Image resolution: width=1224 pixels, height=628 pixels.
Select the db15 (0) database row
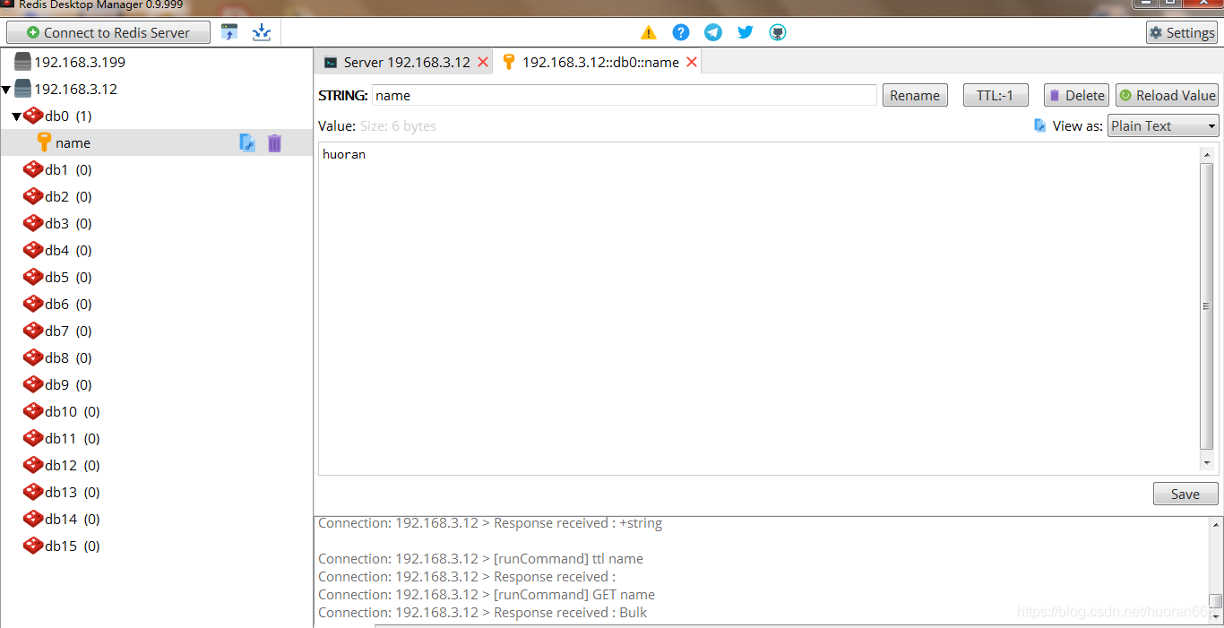click(x=156, y=546)
